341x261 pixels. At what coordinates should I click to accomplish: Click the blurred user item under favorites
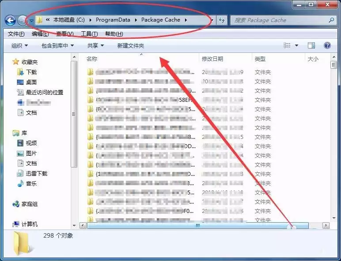pyautogui.click(x=34, y=102)
